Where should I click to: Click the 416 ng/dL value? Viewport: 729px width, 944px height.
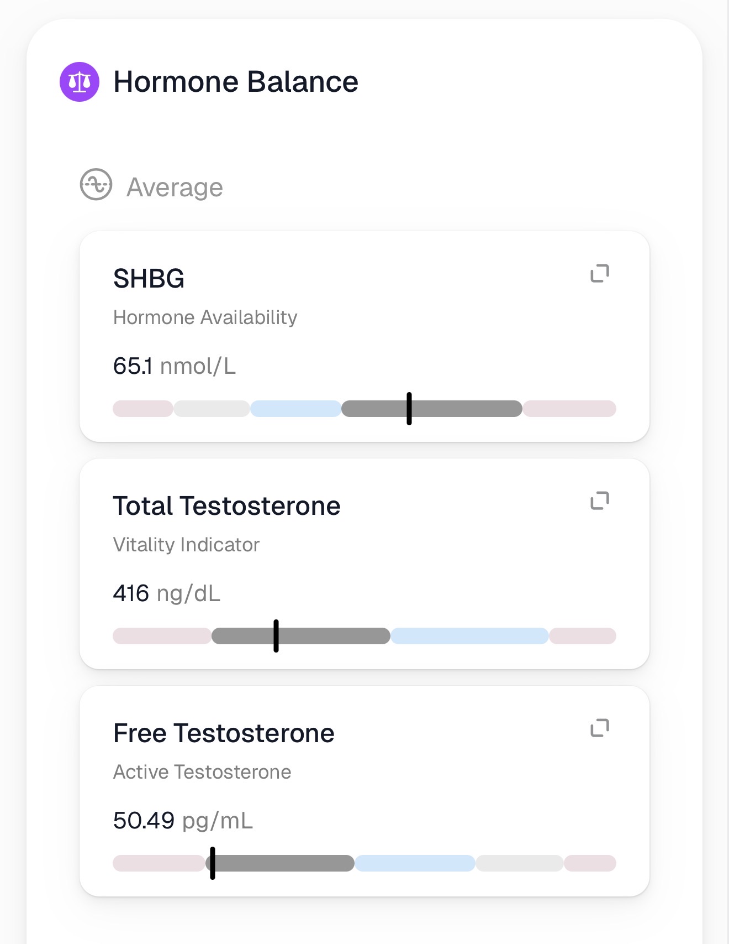pos(167,593)
